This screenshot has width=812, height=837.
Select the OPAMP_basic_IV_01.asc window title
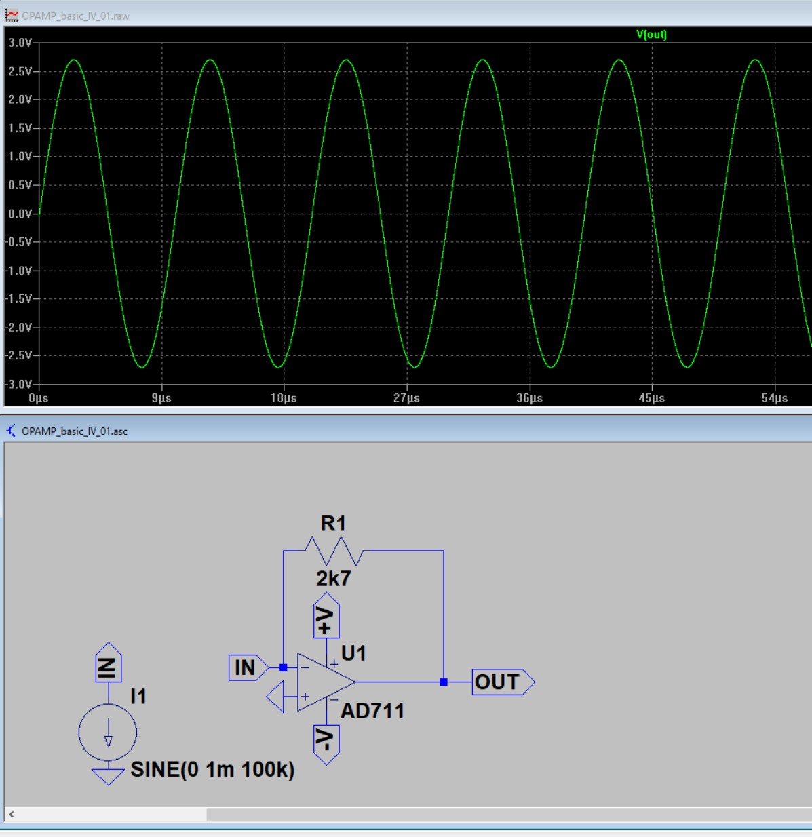pos(75,431)
